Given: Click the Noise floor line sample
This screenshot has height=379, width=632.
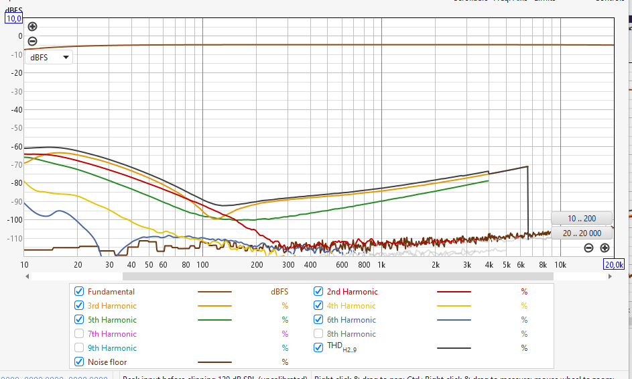Looking at the screenshot, I should pyautogui.click(x=214, y=362).
